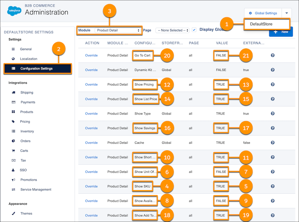Open help for the Show SKU row

tap(272, 186)
